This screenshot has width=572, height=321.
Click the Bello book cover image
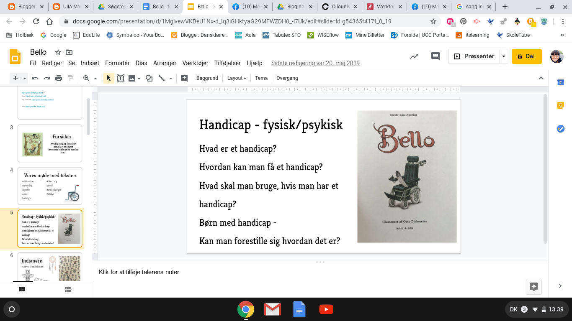coord(407,176)
